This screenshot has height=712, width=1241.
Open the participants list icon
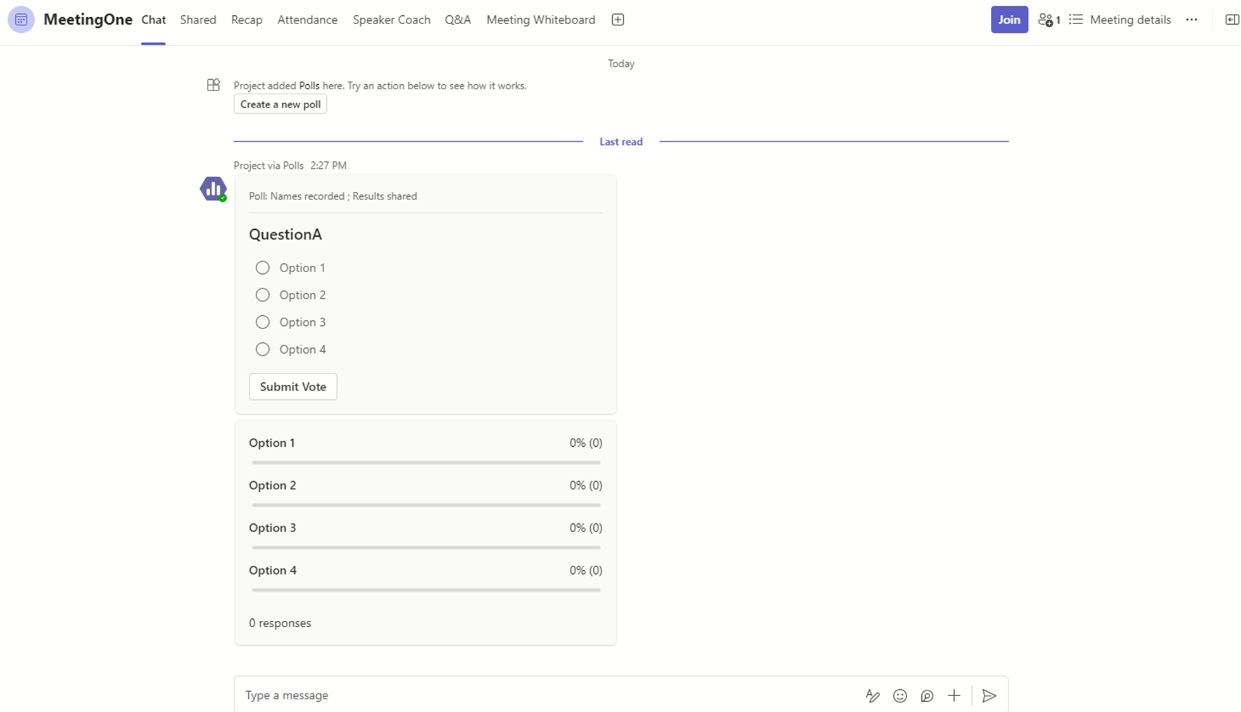coord(1049,20)
